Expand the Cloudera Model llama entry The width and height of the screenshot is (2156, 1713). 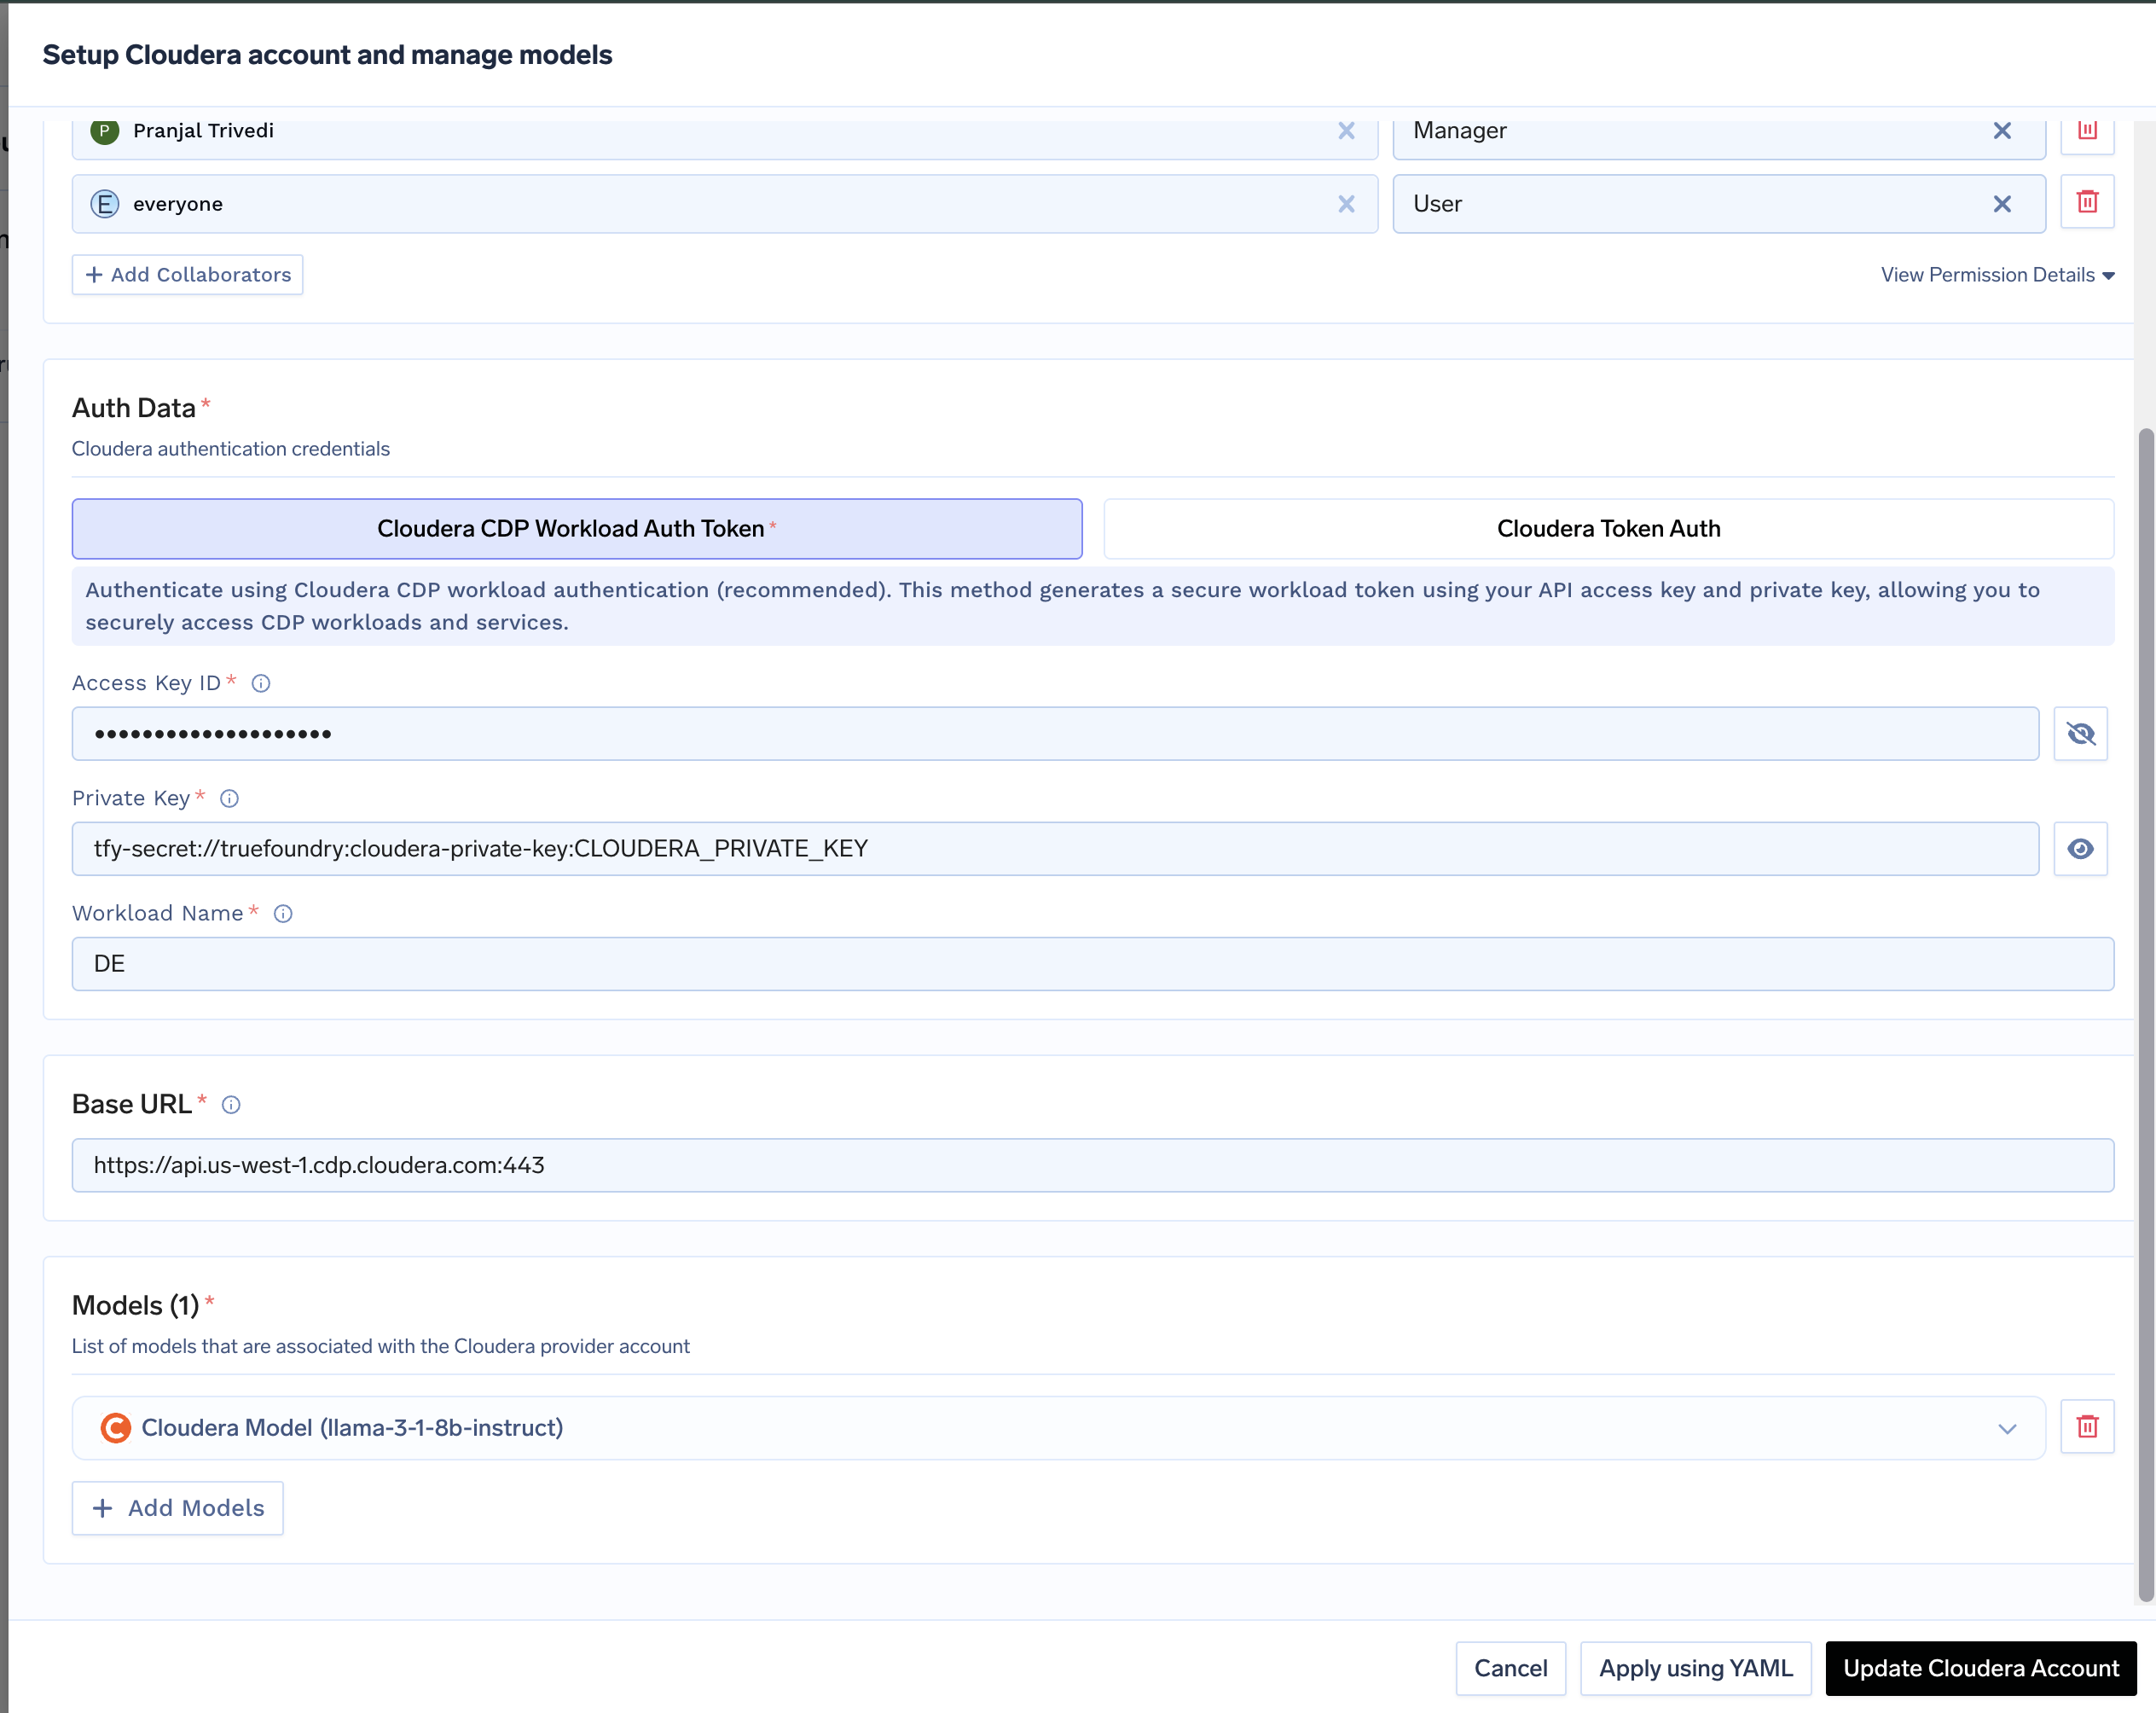point(2006,1429)
